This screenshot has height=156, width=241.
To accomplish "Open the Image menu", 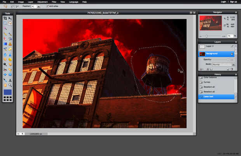I will click(21, 2).
